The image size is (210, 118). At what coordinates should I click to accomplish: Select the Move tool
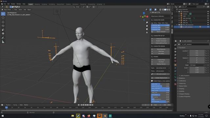[3, 22]
